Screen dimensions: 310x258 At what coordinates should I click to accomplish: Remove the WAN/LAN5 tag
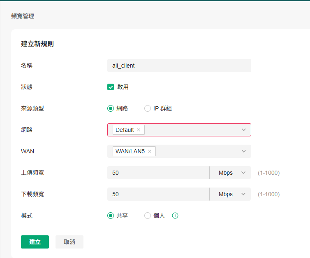[150, 151]
